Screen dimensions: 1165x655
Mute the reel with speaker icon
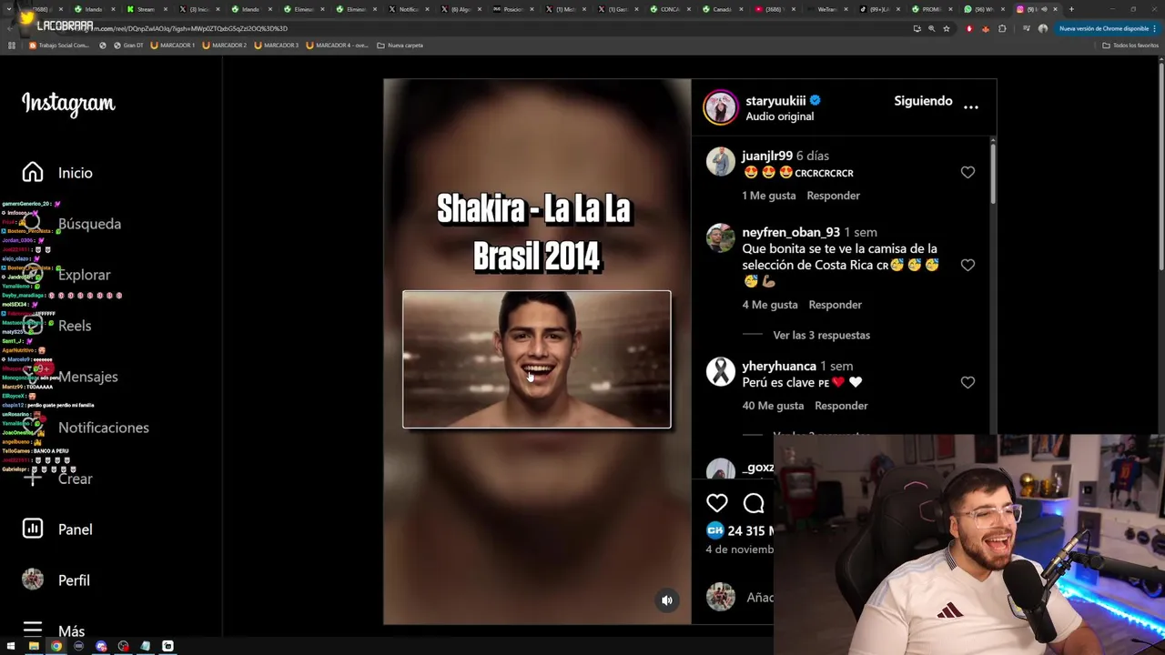tap(667, 600)
